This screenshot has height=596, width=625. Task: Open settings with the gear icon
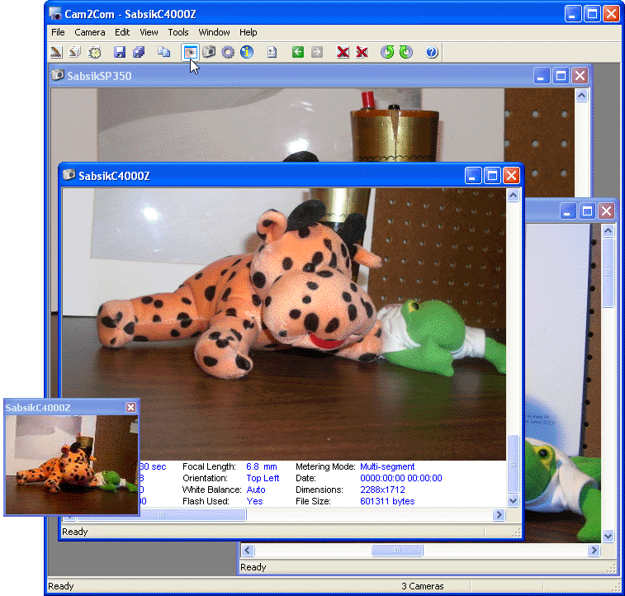coord(228,52)
